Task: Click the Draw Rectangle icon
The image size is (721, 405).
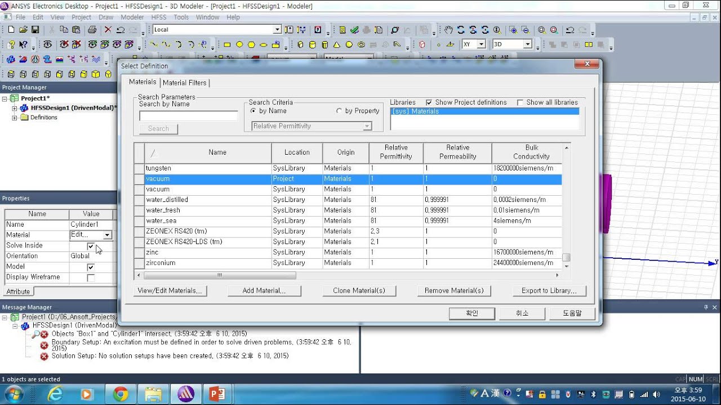Action: coord(227,44)
